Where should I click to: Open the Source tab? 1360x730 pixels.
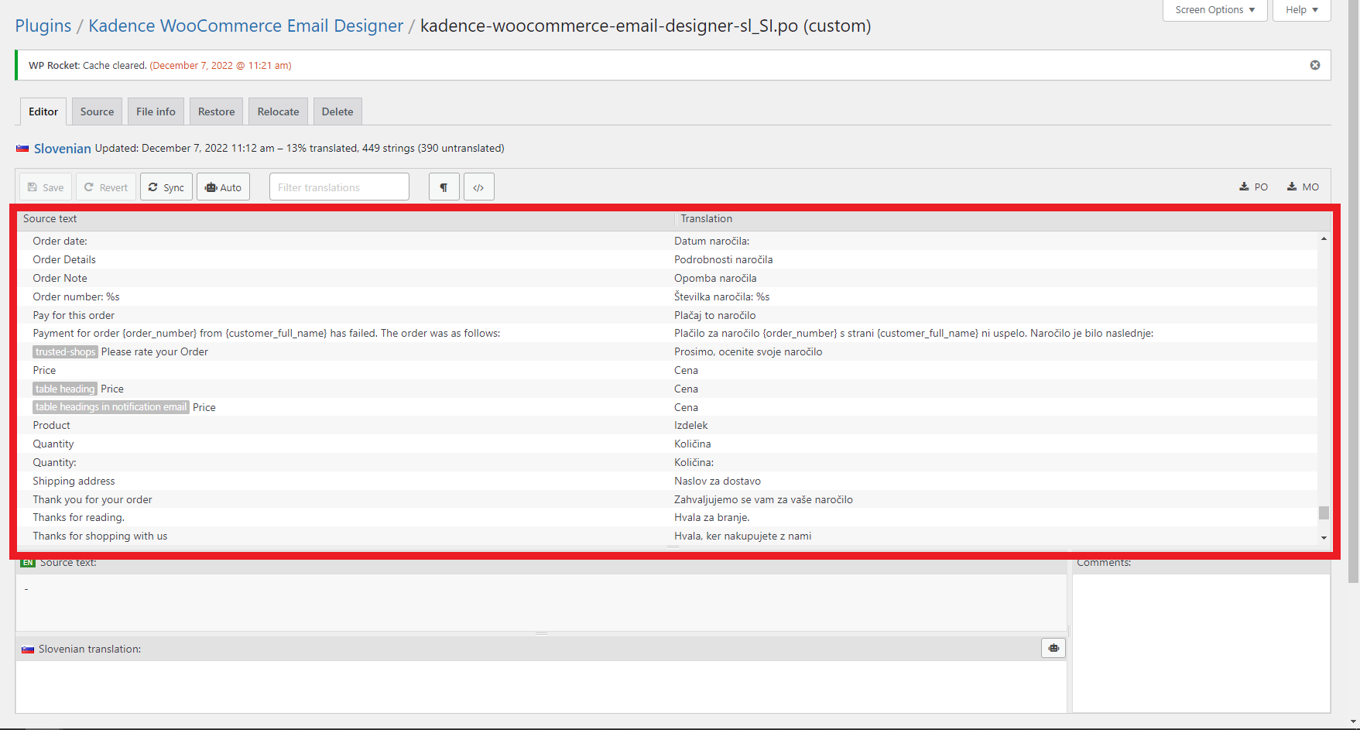[x=97, y=111]
